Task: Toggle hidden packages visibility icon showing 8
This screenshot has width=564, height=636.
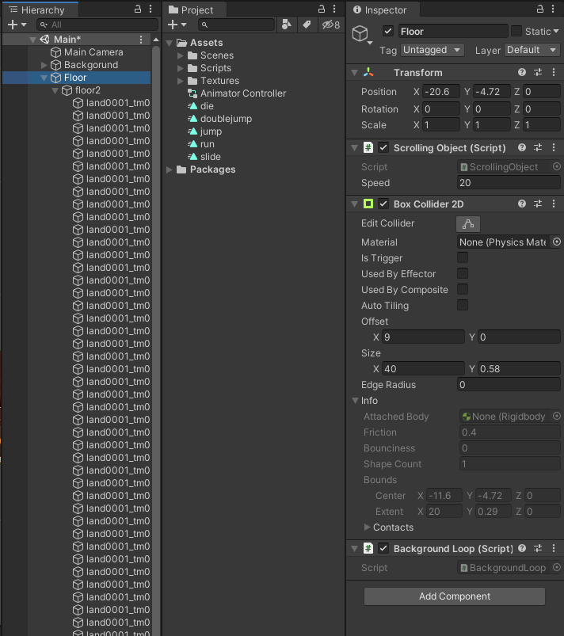Action: click(x=330, y=25)
